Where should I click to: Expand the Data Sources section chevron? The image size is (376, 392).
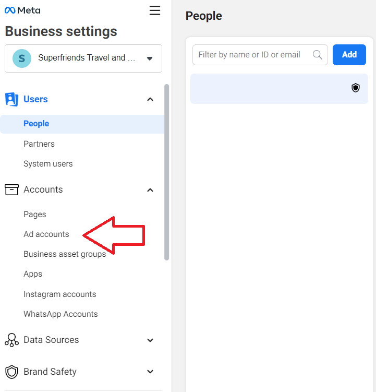(x=150, y=340)
